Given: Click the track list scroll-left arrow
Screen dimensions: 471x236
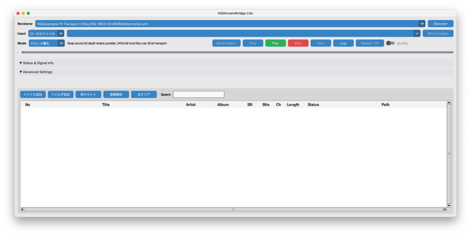Looking at the screenshot, I should coord(22,209).
